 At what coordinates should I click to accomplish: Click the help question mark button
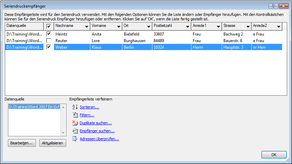[273, 6]
